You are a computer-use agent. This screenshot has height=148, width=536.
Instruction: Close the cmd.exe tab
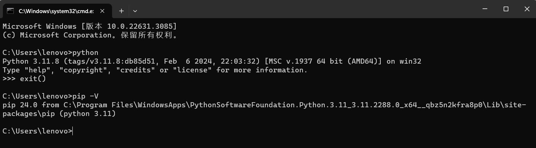pyautogui.click(x=102, y=11)
